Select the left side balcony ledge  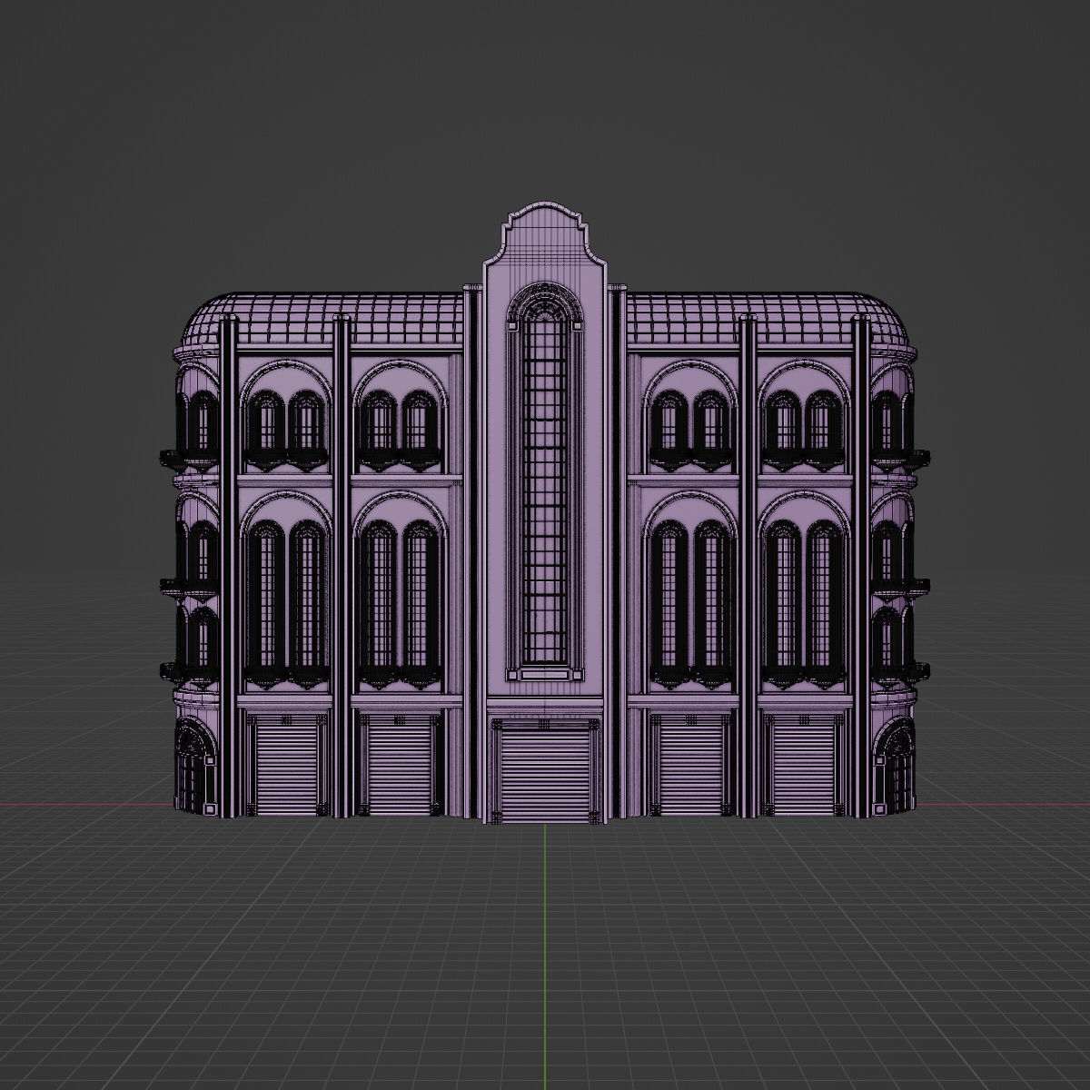coord(182,586)
